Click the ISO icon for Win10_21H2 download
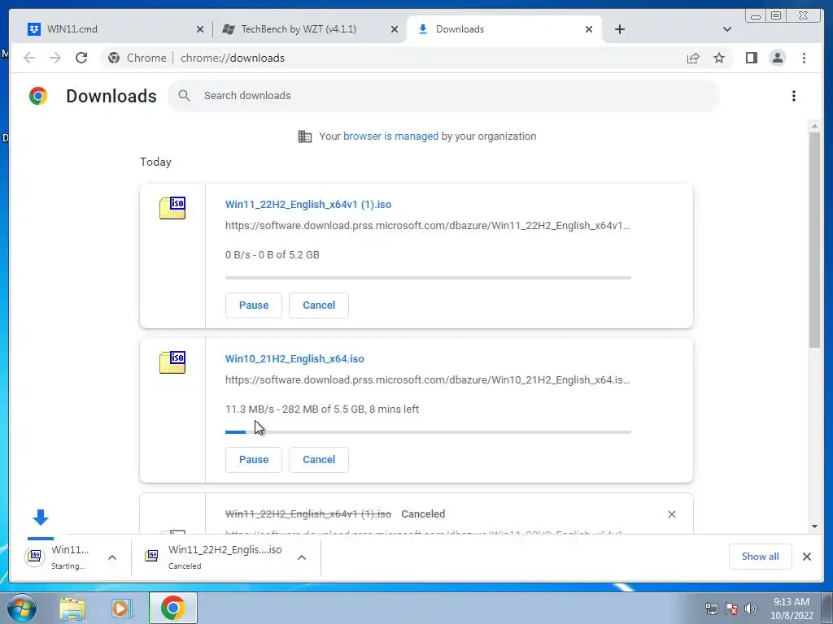This screenshot has height=624, width=833. tap(172, 362)
